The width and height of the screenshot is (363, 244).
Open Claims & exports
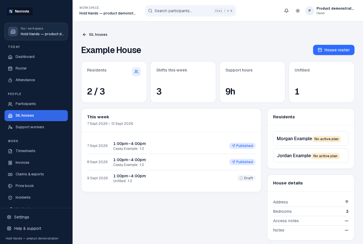tap(36, 174)
